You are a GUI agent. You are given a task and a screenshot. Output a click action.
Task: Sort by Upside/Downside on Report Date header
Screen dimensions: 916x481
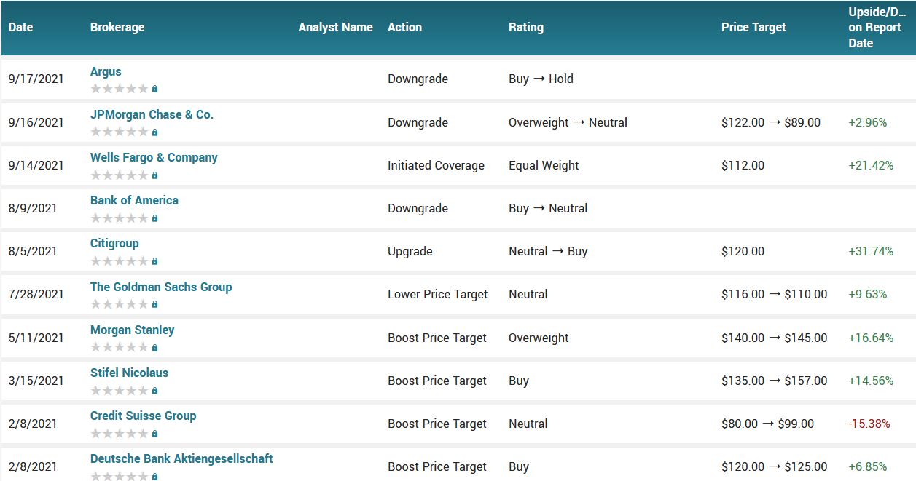[877, 28]
